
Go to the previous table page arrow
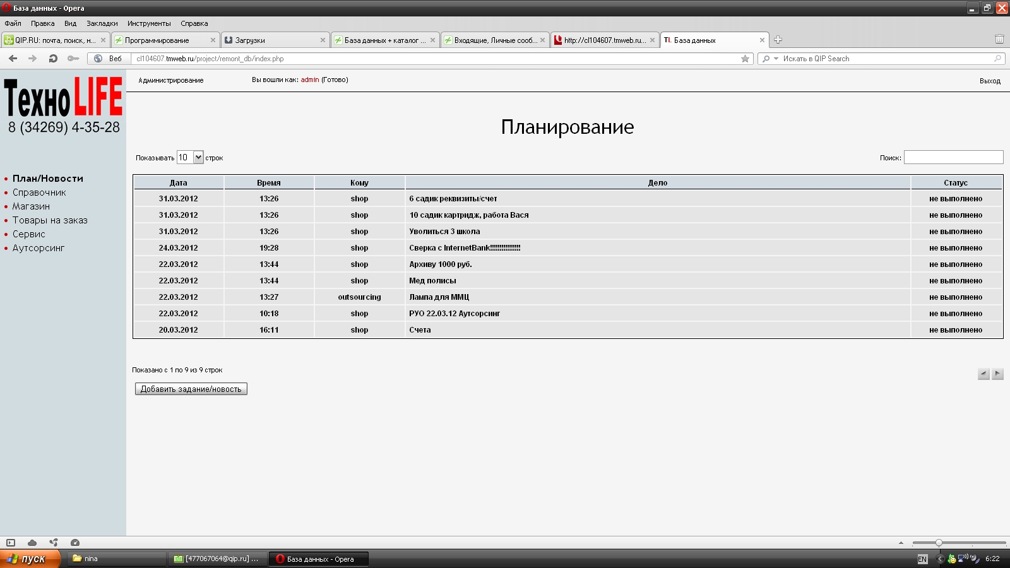(983, 374)
